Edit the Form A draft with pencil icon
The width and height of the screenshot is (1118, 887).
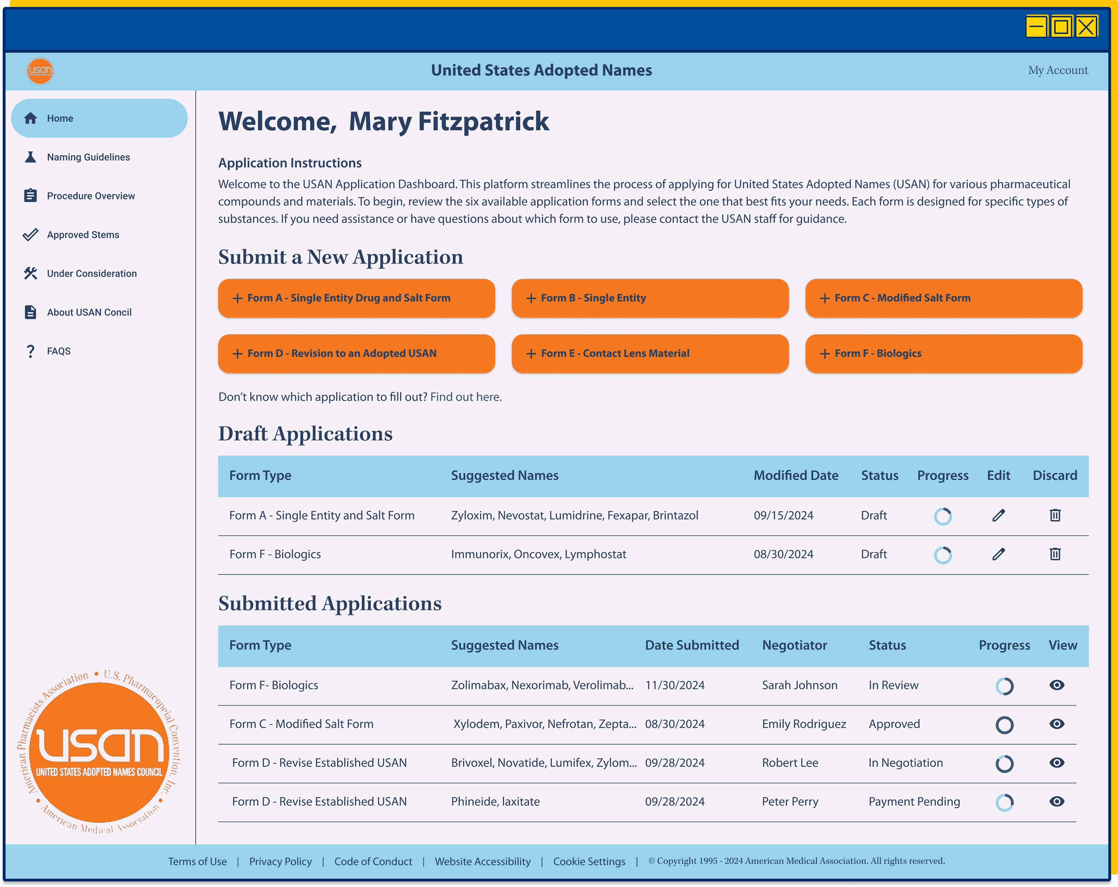(x=999, y=515)
